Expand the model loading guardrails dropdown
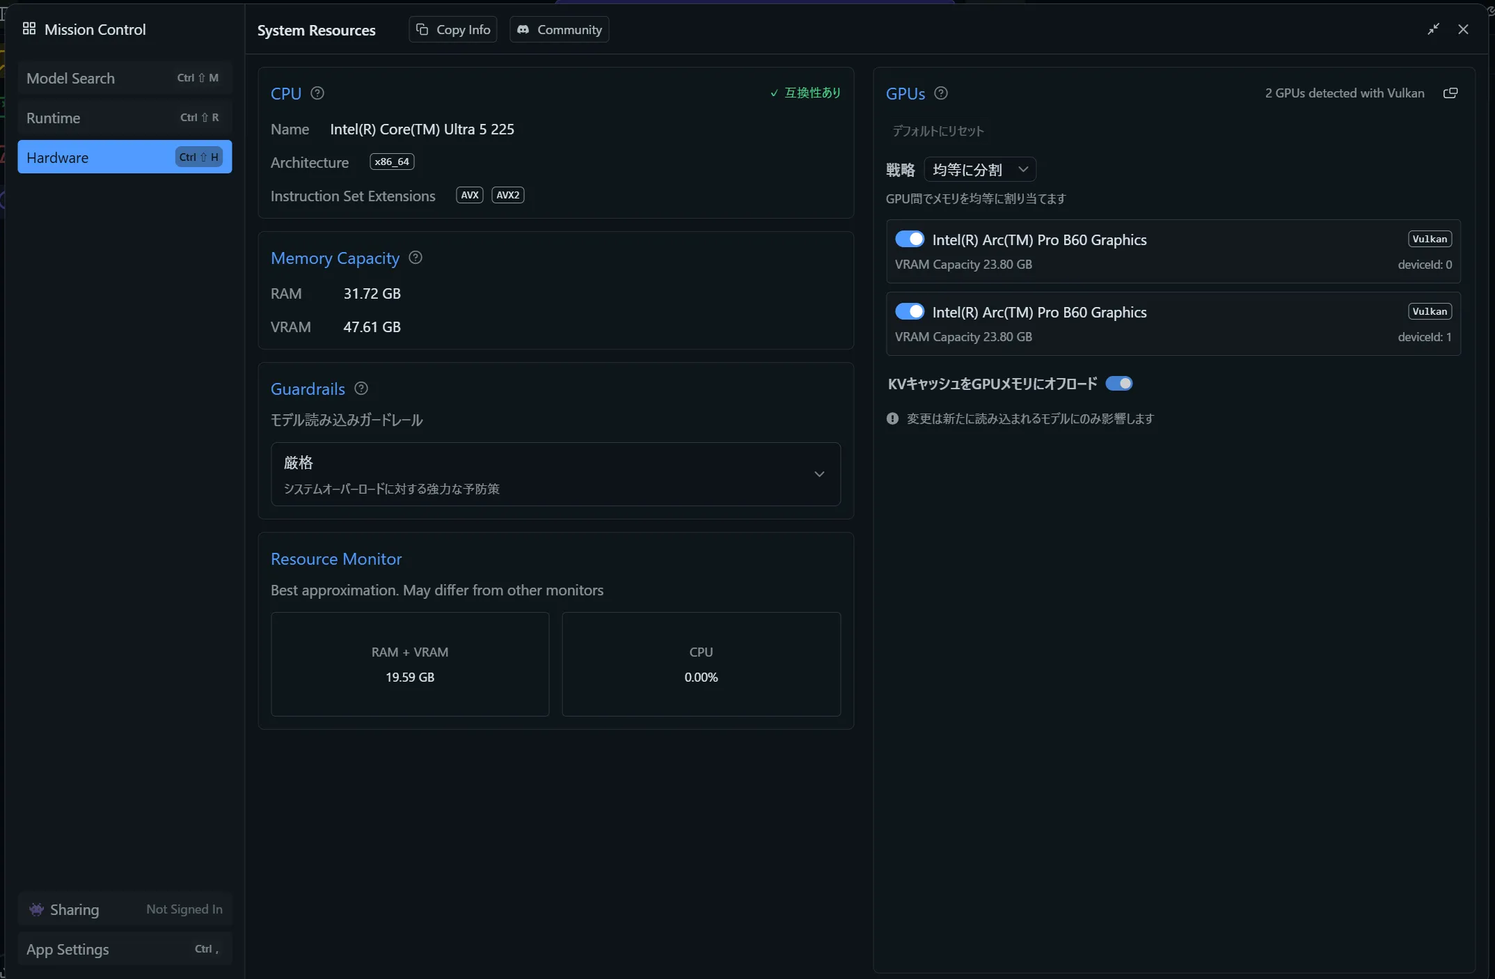 click(x=555, y=474)
